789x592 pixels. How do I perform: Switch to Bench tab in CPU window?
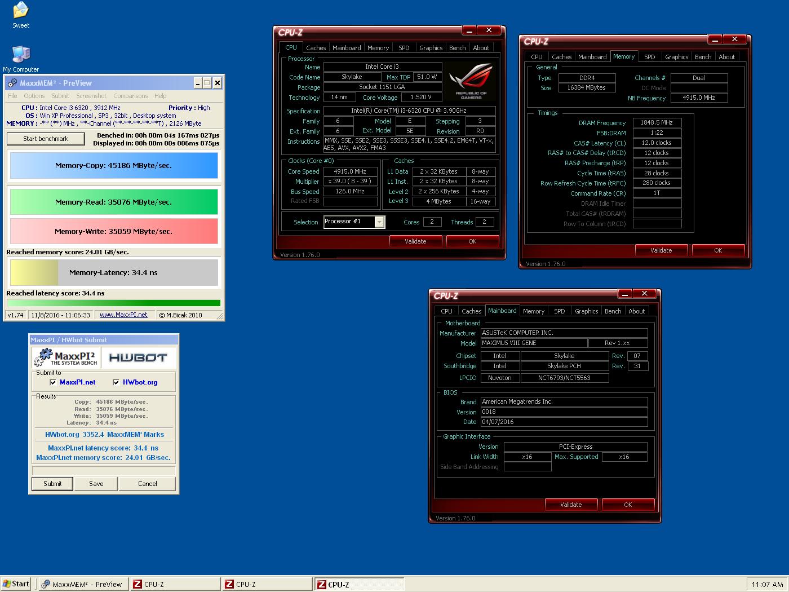pos(457,48)
